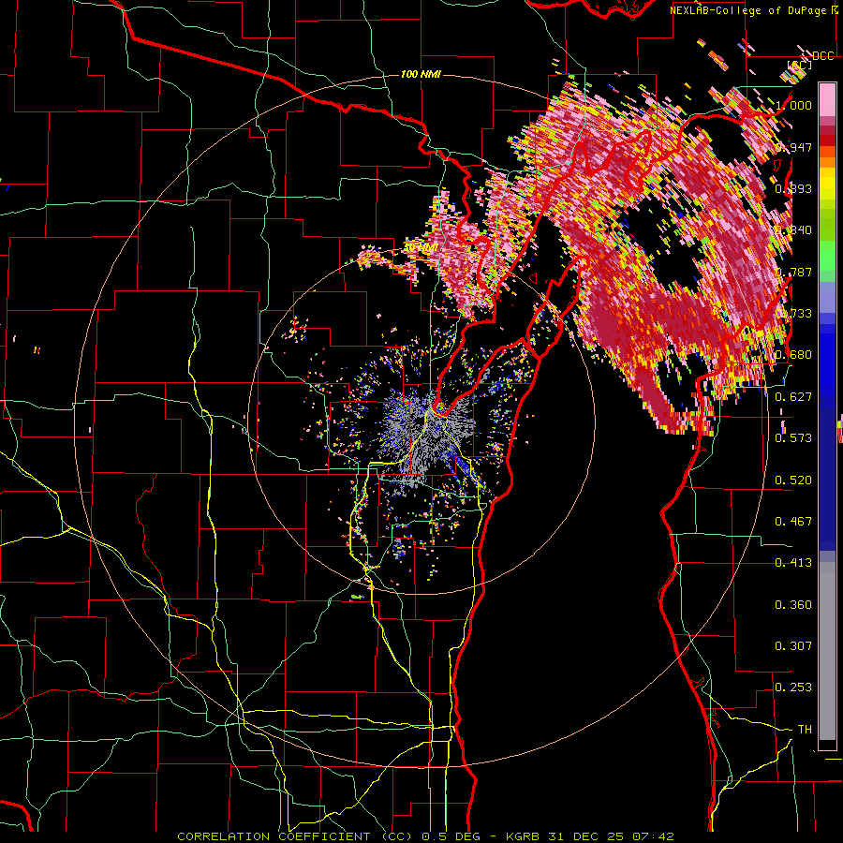Click the TH threshold legend label
This screenshot has height=843, width=843.
pos(805,730)
